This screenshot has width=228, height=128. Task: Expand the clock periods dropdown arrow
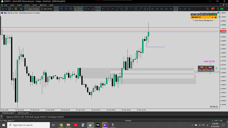pyautogui.click(x=89, y=9)
